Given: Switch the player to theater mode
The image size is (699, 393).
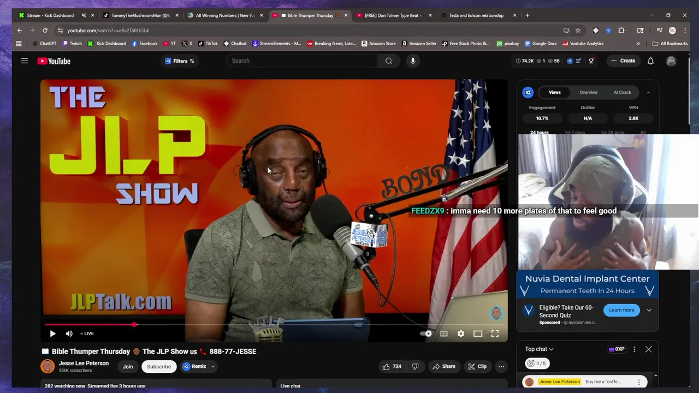Looking at the screenshot, I should coord(478,334).
